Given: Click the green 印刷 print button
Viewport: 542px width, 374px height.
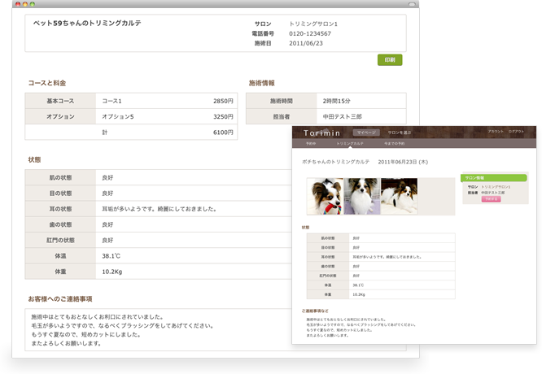Looking at the screenshot, I should point(390,60).
